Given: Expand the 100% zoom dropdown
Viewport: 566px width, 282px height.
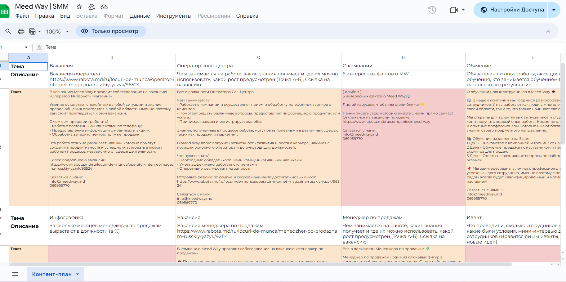Looking at the screenshot, I should click(58, 31).
